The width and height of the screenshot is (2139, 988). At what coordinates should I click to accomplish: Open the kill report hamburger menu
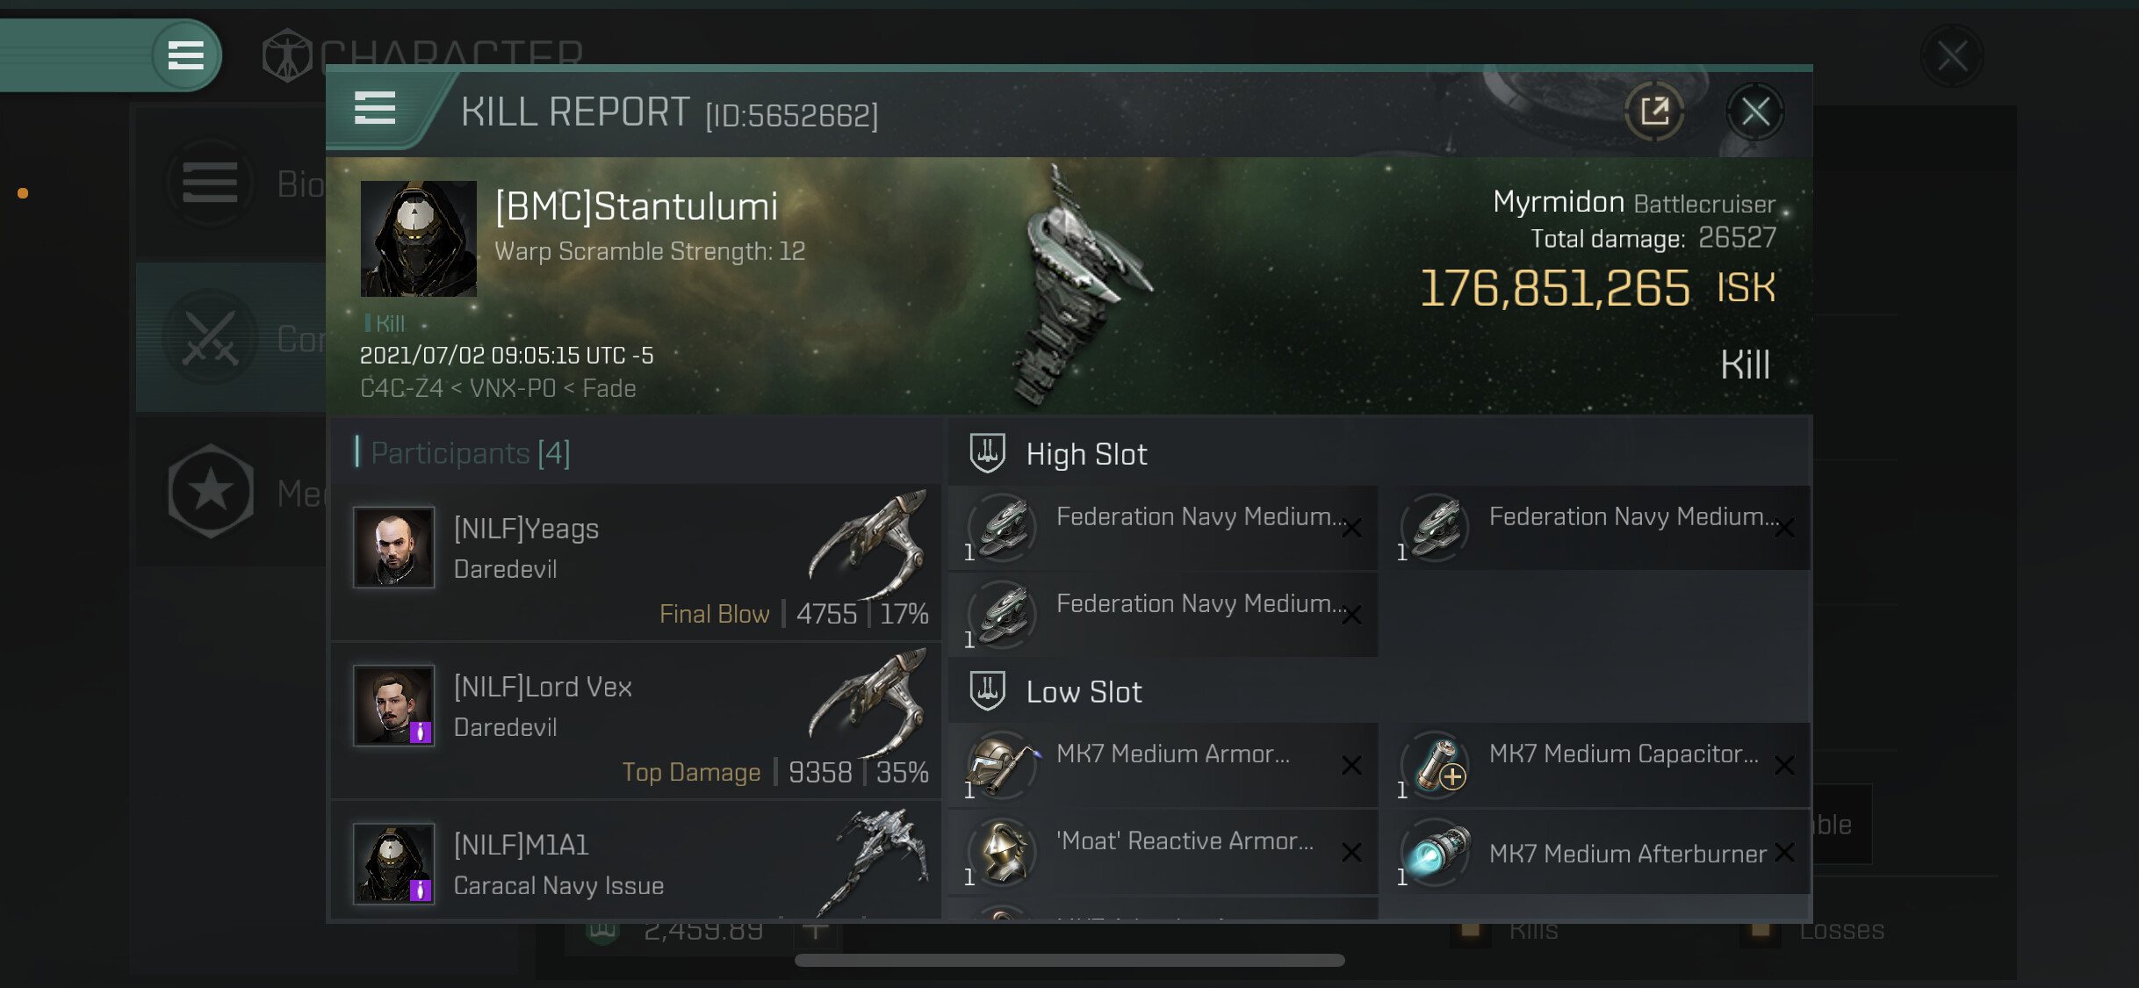375,109
